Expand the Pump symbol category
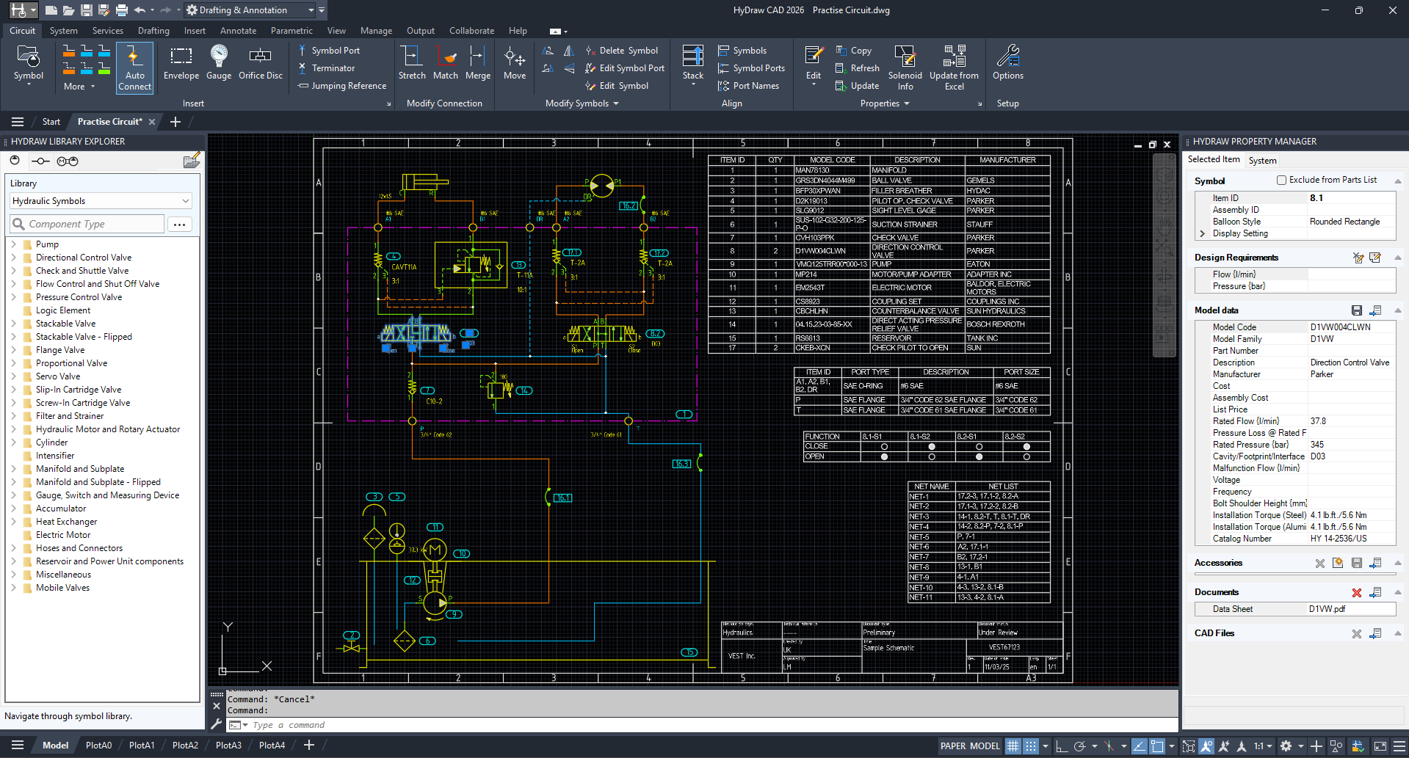 [x=15, y=244]
